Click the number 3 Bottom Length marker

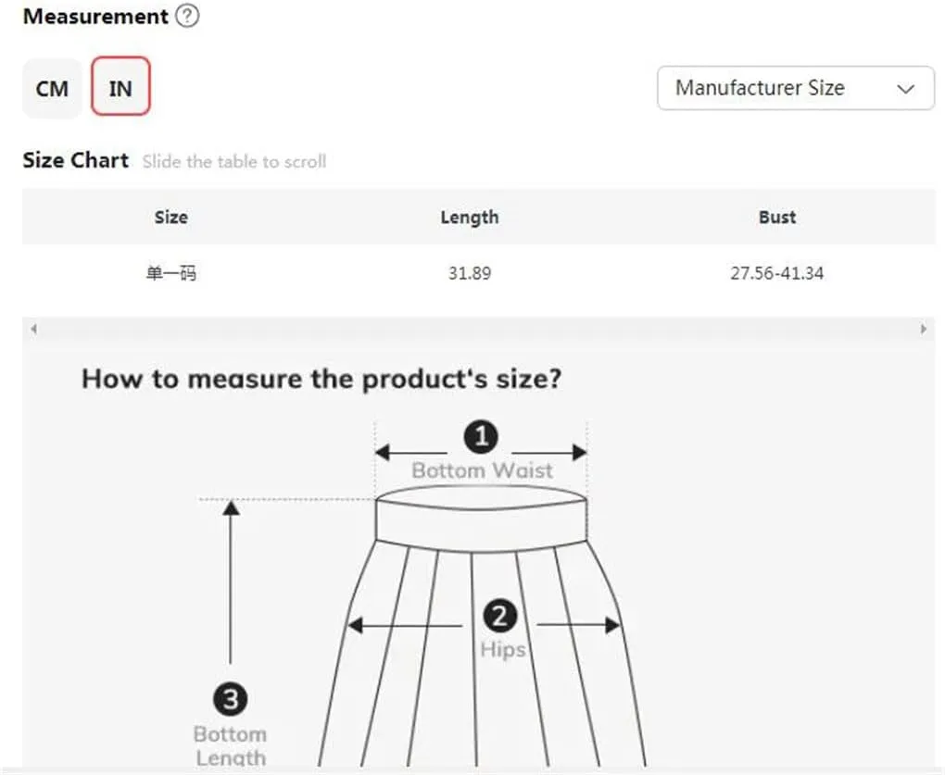pyautogui.click(x=230, y=699)
